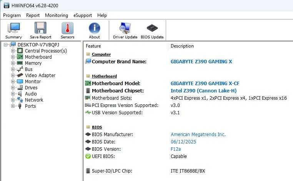Expand the Ports tree node

pyautogui.click(x=13, y=106)
